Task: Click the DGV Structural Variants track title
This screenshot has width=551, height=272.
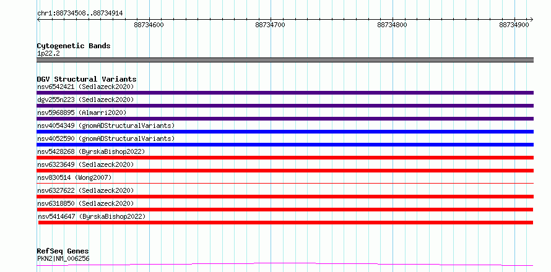Action: tap(87, 79)
